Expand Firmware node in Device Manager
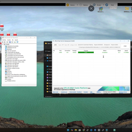132x132 pixels. [x=4, y=71]
